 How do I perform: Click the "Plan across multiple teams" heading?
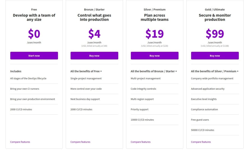(155, 17)
